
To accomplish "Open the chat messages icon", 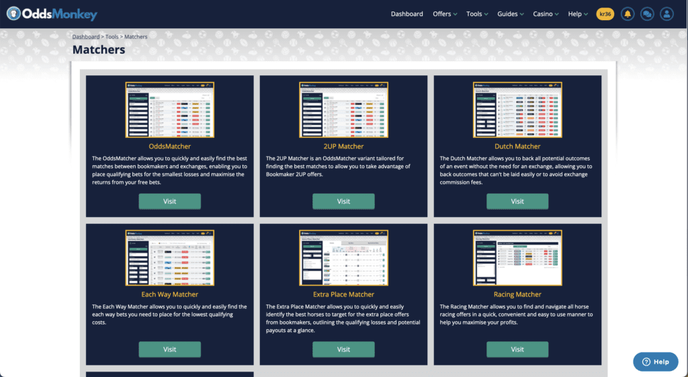I will coord(647,14).
